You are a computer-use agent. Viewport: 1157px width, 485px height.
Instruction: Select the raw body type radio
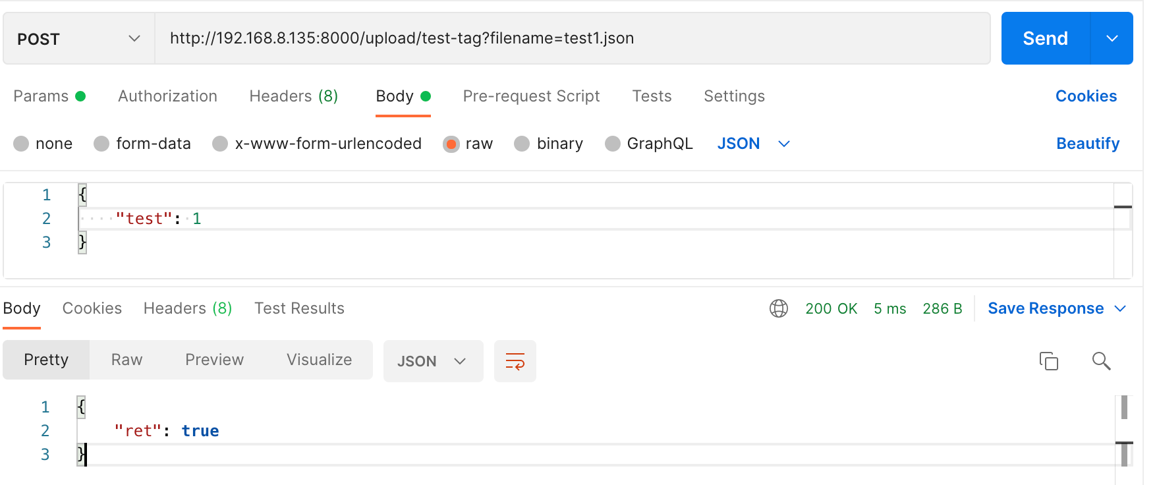coord(451,144)
